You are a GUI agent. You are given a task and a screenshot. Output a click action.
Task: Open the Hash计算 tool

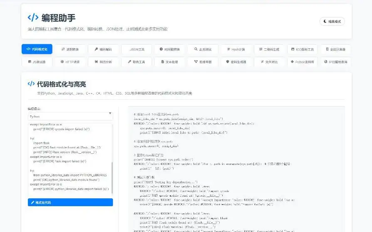236,49
